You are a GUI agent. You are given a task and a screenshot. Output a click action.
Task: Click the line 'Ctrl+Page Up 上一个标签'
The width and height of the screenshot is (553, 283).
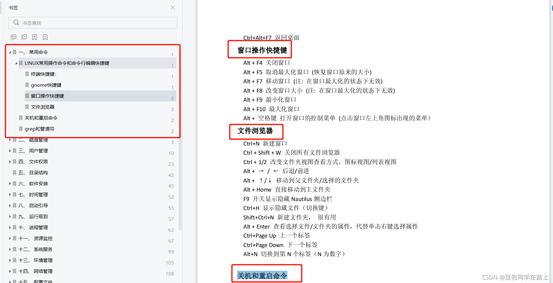click(x=277, y=235)
